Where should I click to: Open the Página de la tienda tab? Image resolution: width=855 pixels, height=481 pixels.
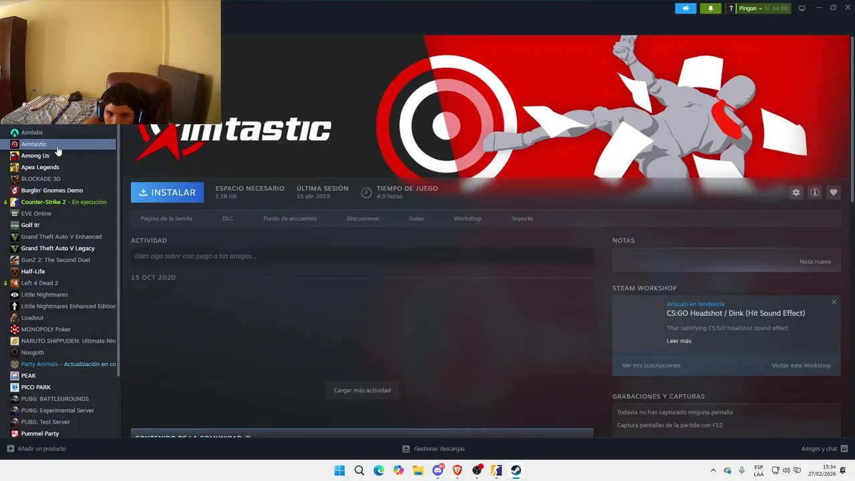click(166, 218)
